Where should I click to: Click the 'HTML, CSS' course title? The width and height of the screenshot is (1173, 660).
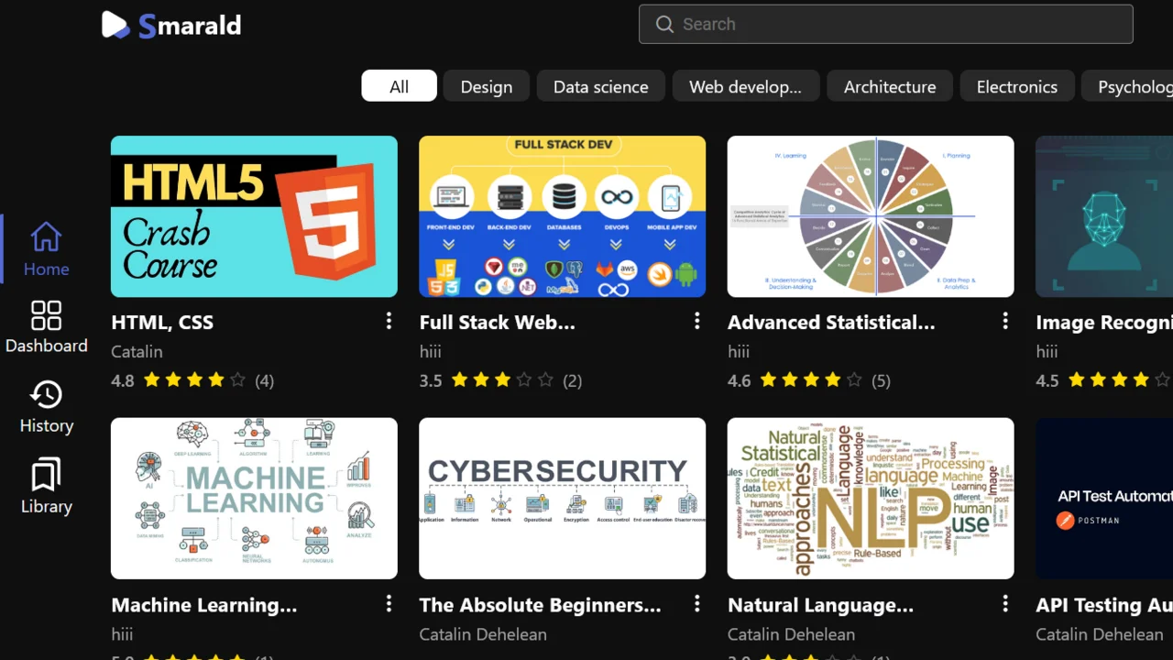[x=162, y=323]
